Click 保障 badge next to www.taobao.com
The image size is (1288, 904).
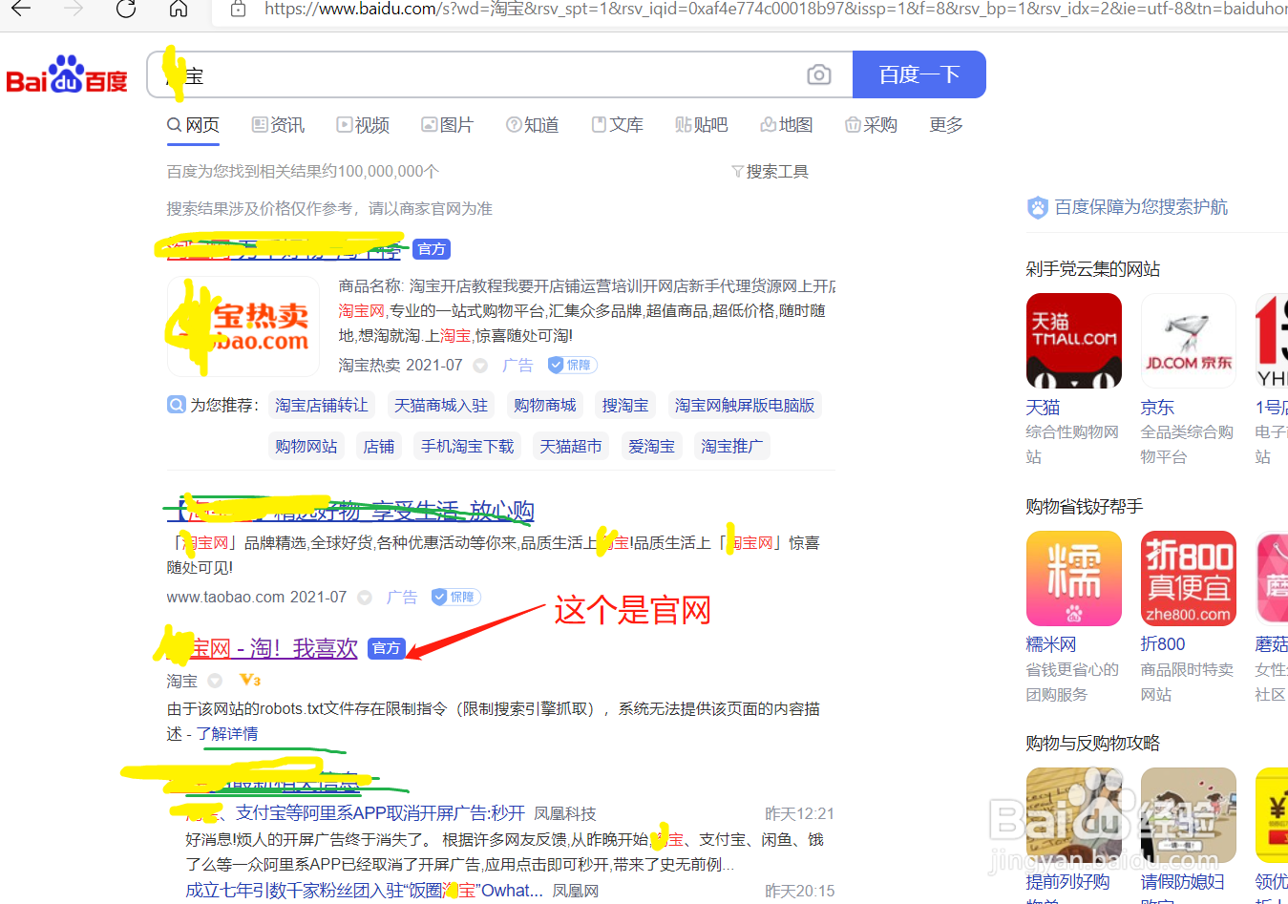click(x=455, y=597)
